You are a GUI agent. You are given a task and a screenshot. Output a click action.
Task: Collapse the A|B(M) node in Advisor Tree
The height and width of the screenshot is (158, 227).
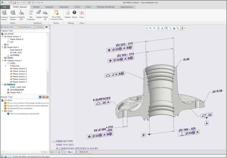(x=2, y=111)
